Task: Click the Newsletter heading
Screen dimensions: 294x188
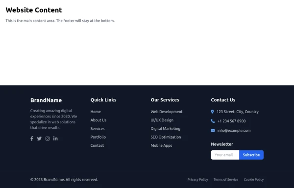Action: (x=222, y=144)
